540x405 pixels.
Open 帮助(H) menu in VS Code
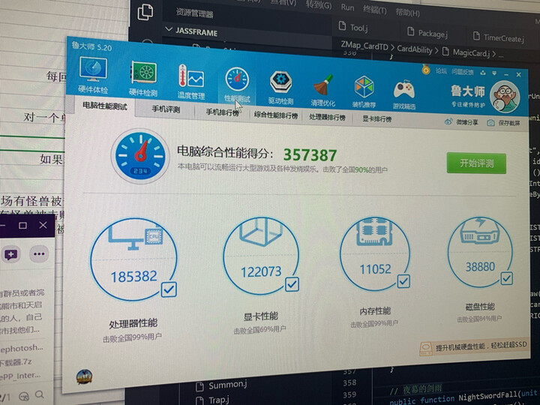[407, 13]
